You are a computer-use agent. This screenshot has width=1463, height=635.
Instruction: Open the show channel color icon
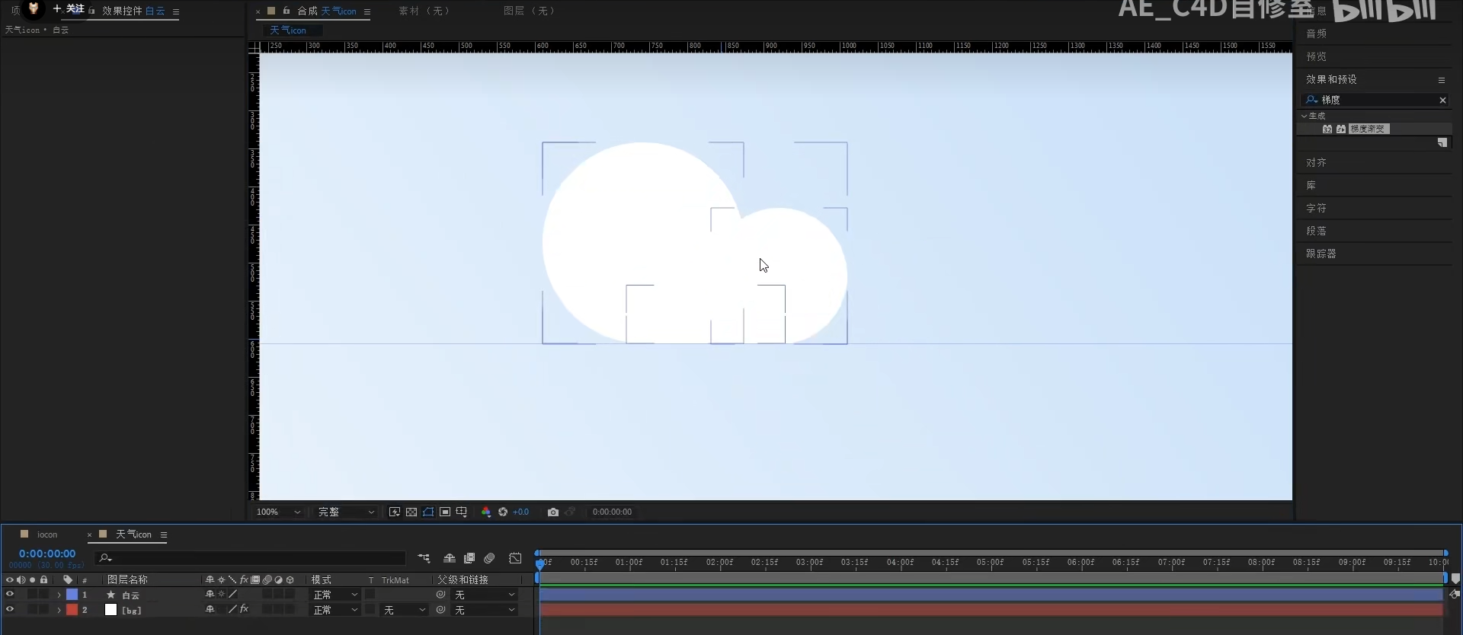click(x=486, y=512)
